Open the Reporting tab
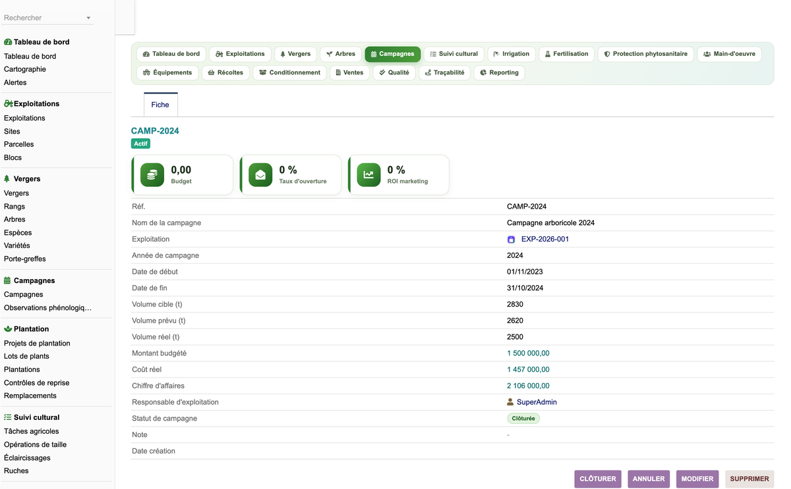The height and width of the screenshot is (489, 791). pos(499,72)
